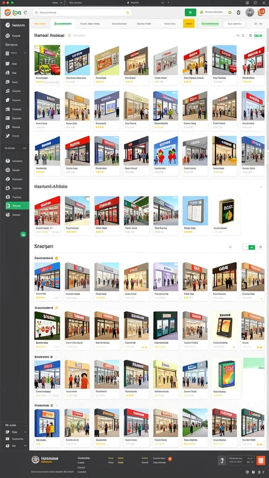Select the orange-text tab in tab bar
The width and height of the screenshot is (269, 478).
pyautogui.click(x=40, y=23)
